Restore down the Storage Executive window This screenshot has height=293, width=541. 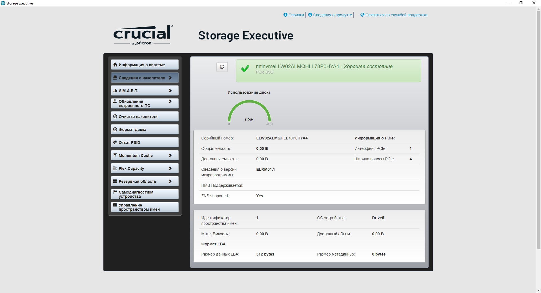(x=521, y=3)
